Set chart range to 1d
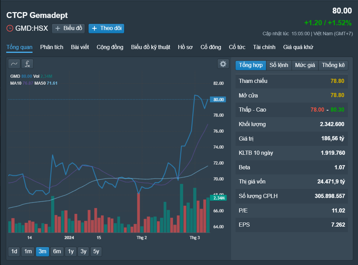The height and width of the screenshot is (265, 358). point(14,252)
